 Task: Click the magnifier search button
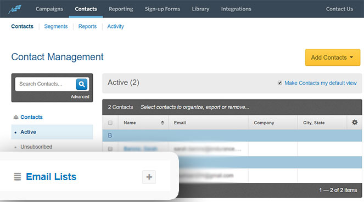pos(82,84)
